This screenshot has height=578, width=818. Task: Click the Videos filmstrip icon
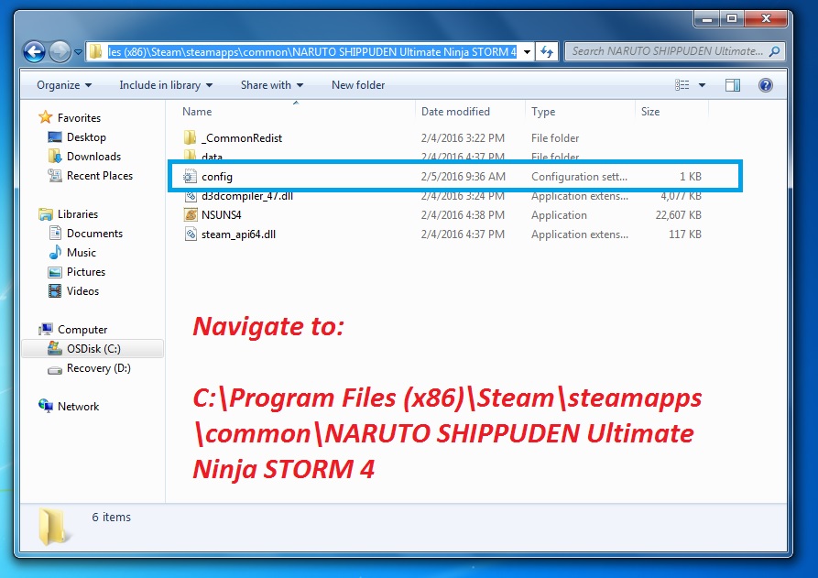coord(55,290)
